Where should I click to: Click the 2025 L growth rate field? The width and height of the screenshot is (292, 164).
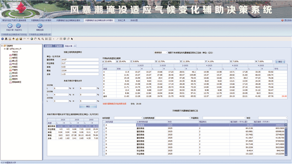click(61, 88)
